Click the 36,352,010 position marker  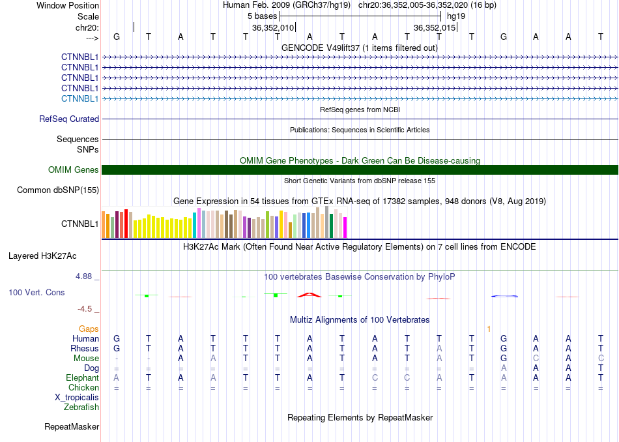tap(273, 27)
